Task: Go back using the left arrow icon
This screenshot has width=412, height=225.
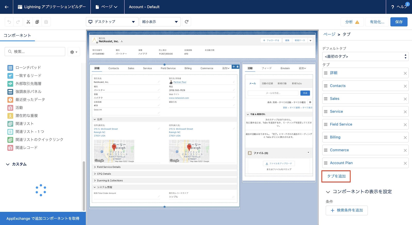Action: coord(7,7)
